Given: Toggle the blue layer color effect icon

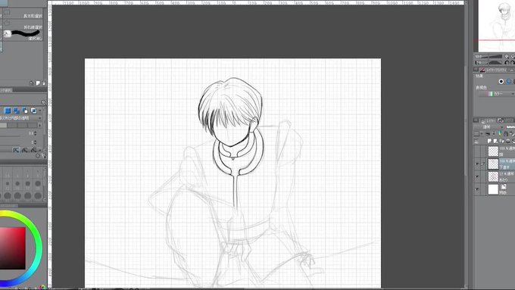Looking at the screenshot, I should (x=509, y=82).
